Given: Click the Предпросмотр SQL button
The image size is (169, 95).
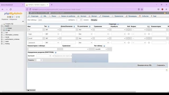Looking at the screenshot, I should coord(144,65).
